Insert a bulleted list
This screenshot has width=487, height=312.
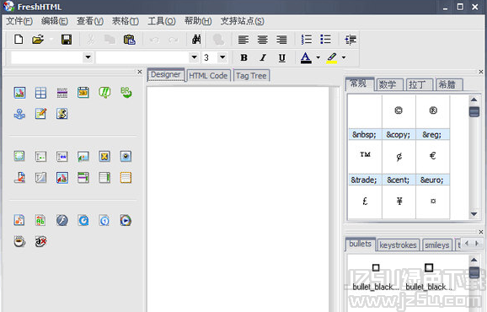click(x=325, y=40)
